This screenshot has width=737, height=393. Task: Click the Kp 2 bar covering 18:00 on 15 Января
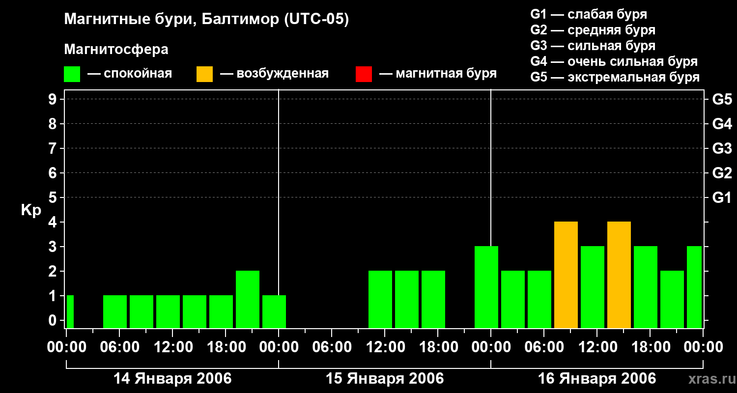pos(433,299)
